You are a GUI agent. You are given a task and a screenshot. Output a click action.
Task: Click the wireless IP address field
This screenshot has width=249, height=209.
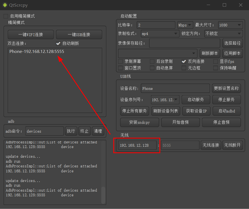click(x=137, y=145)
